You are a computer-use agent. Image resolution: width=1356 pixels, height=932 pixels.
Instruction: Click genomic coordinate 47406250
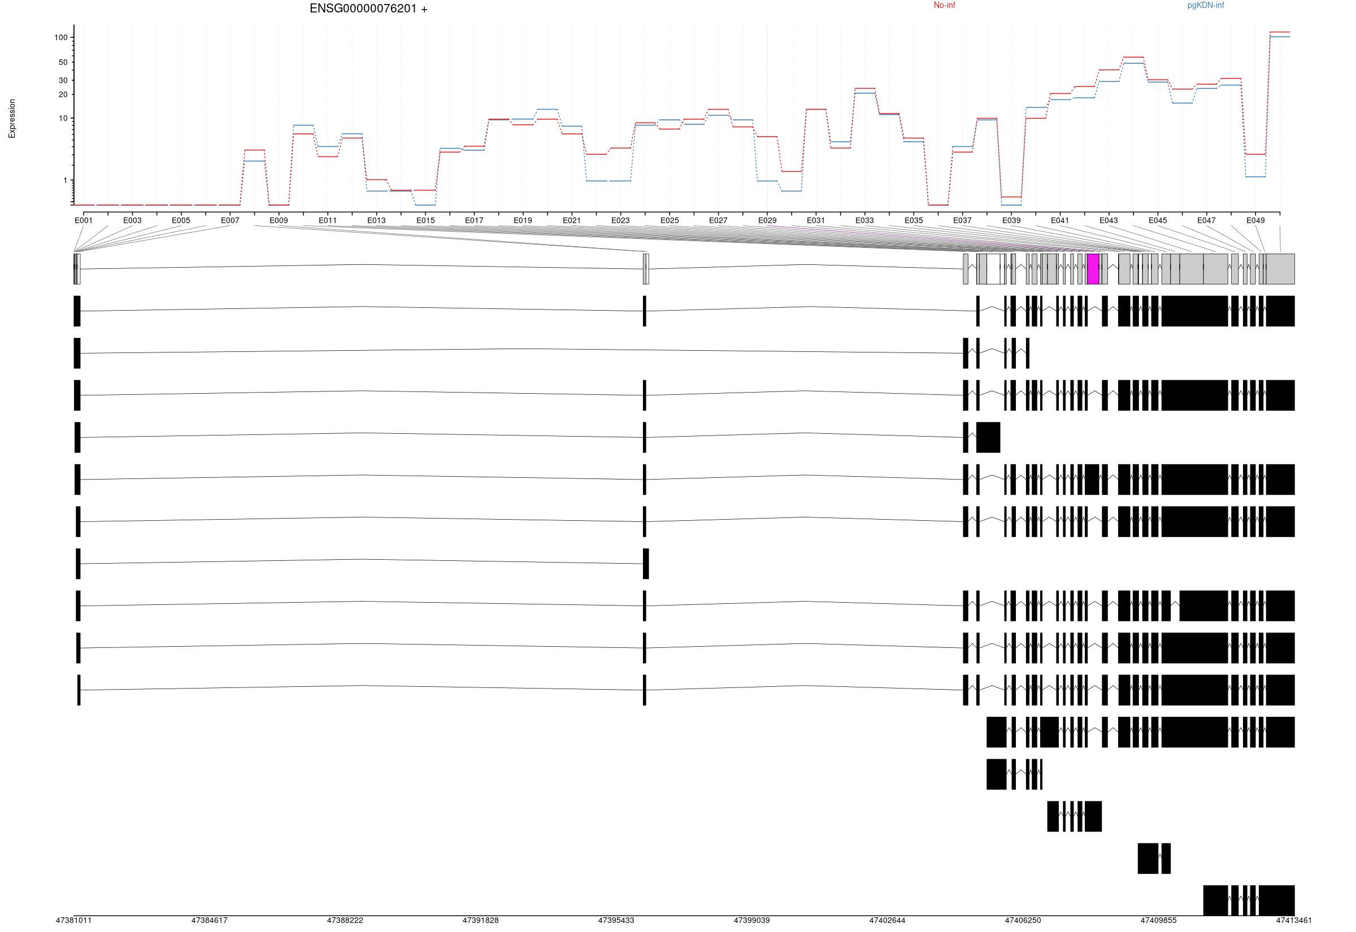[x=1023, y=921]
